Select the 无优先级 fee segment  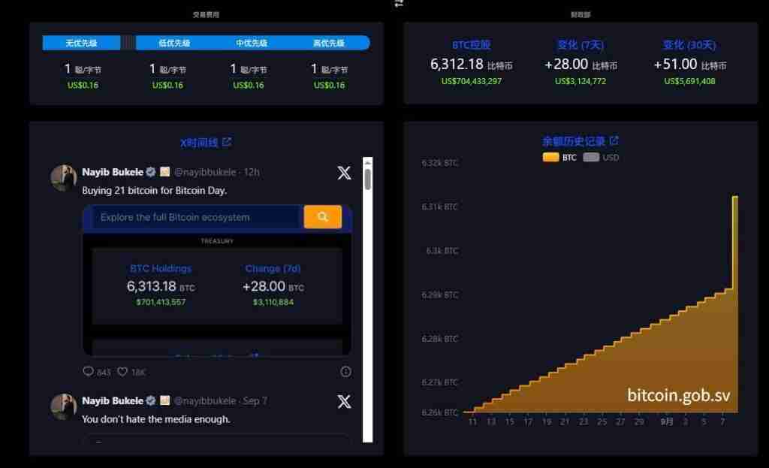pyautogui.click(x=81, y=43)
